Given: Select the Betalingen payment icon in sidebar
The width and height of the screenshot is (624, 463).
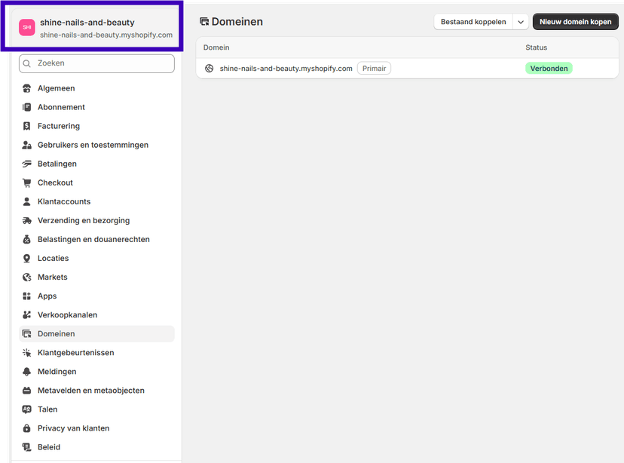Looking at the screenshot, I should point(28,164).
